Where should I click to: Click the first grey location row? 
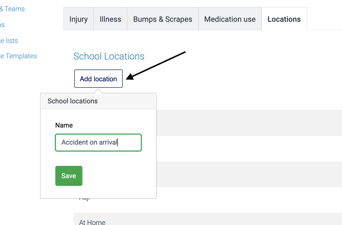point(236,123)
